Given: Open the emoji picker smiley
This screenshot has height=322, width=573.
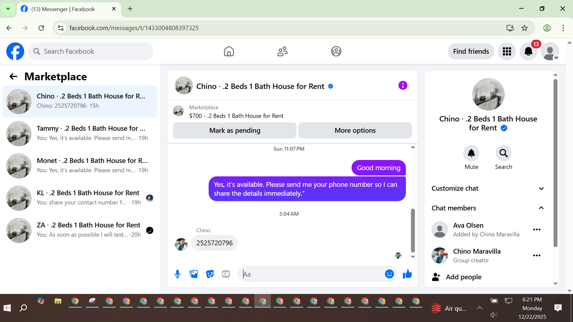Looking at the screenshot, I should 389,274.
